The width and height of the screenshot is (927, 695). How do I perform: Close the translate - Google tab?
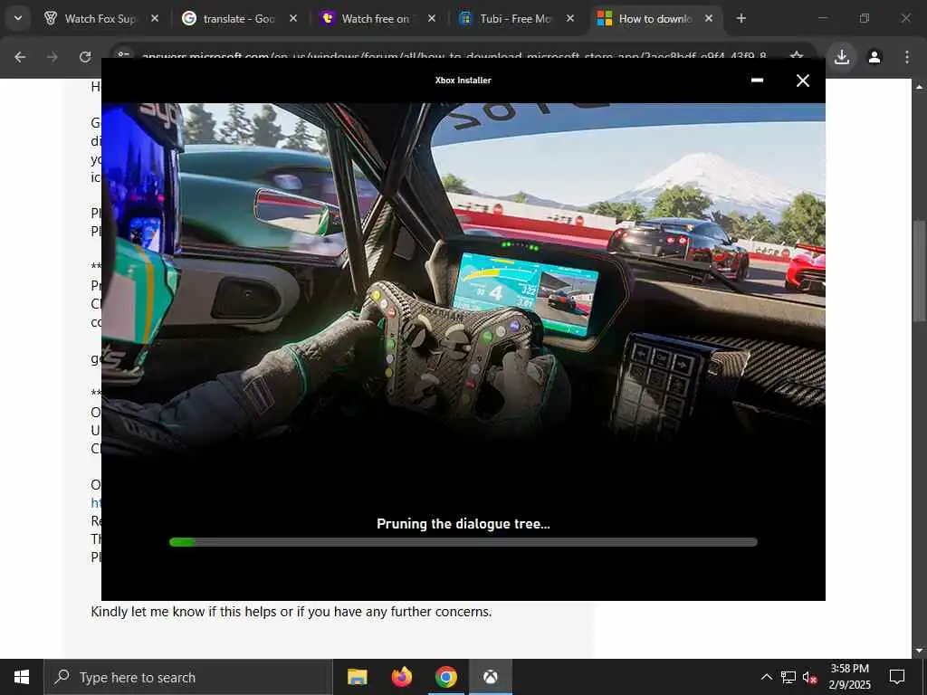click(292, 19)
